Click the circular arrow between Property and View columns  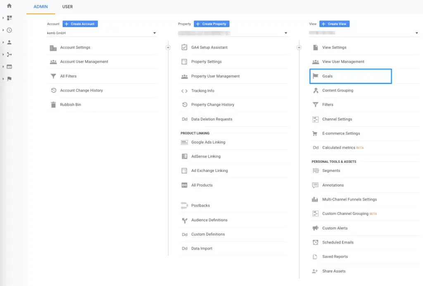pos(299,48)
